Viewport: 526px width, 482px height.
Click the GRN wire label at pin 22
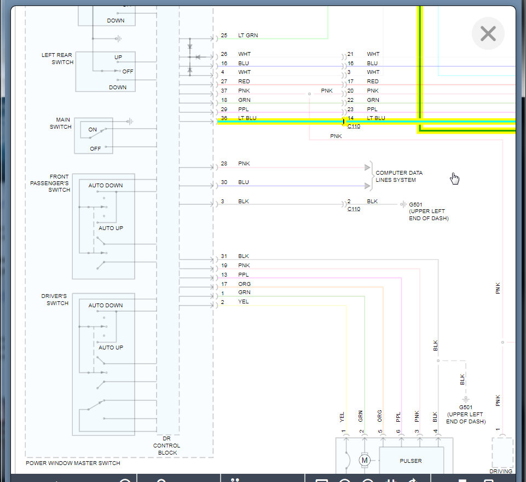(373, 100)
